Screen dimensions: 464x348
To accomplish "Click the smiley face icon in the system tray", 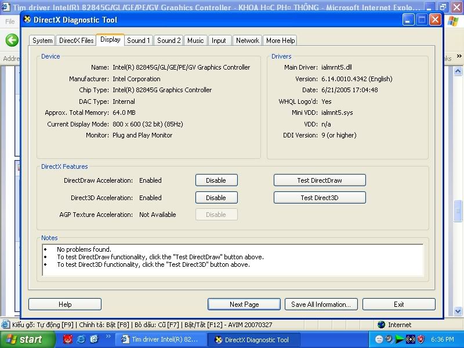I will pos(379,339).
